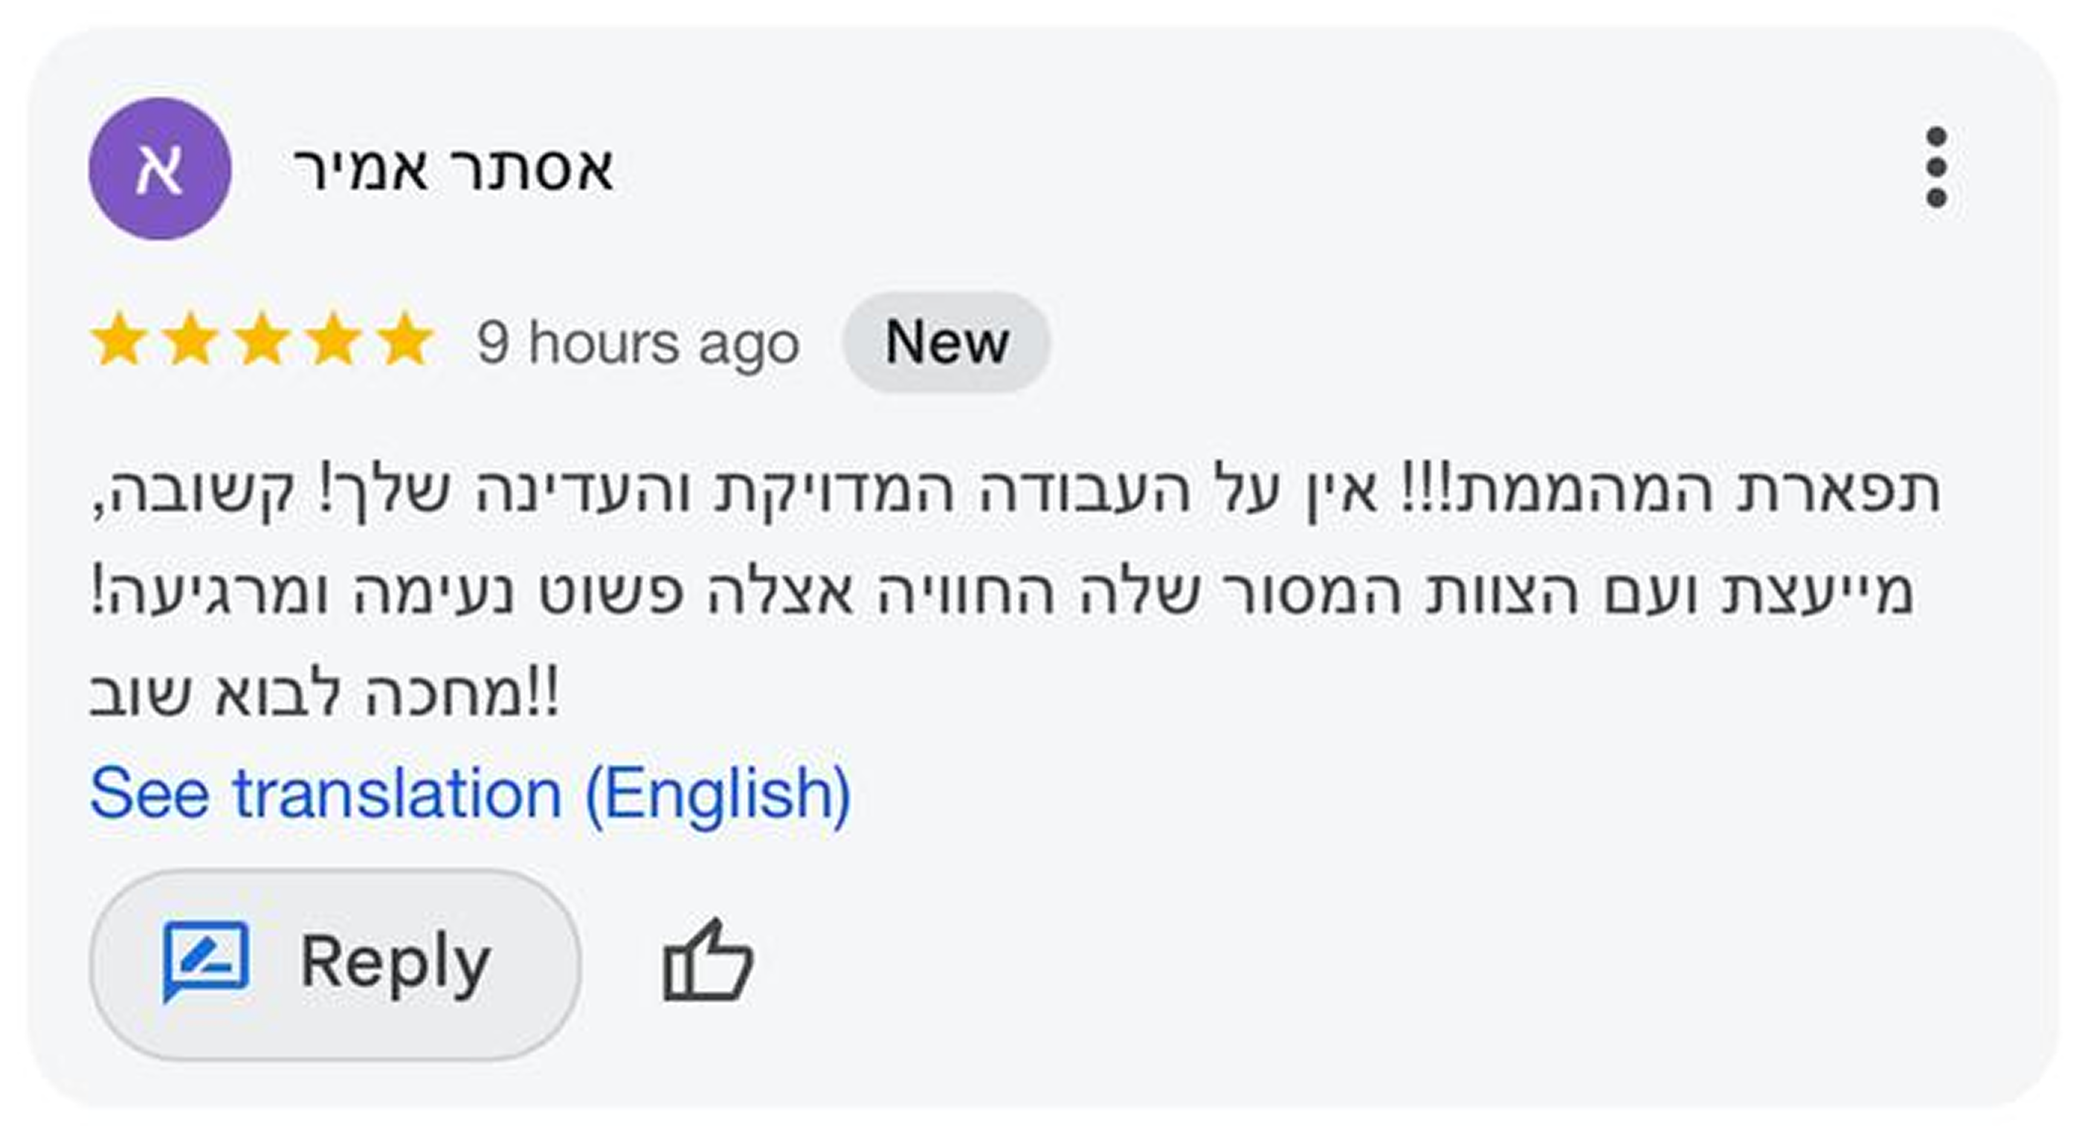Open the See translation link
This screenshot has width=2076, height=1133.
(470, 795)
